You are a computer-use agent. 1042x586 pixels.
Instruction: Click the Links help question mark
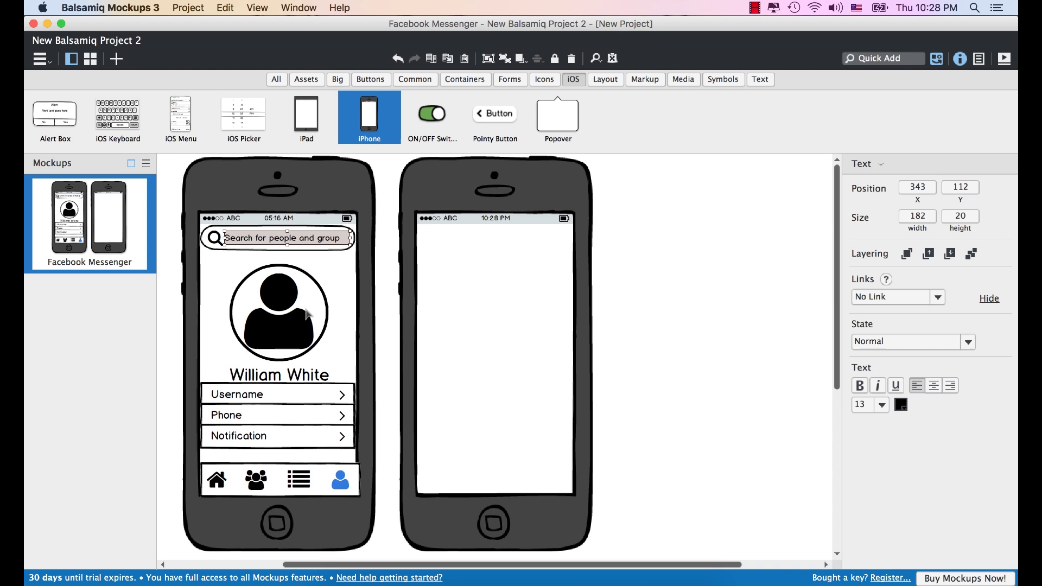(x=886, y=279)
